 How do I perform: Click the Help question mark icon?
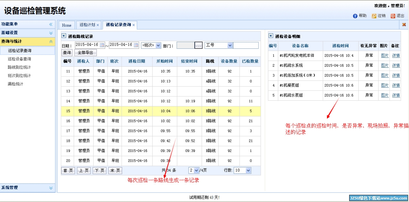[x=355, y=16]
